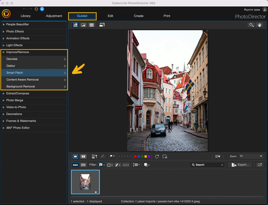Switch browser to list view
This screenshot has width=268, height=205.
pyautogui.click(x=83, y=165)
